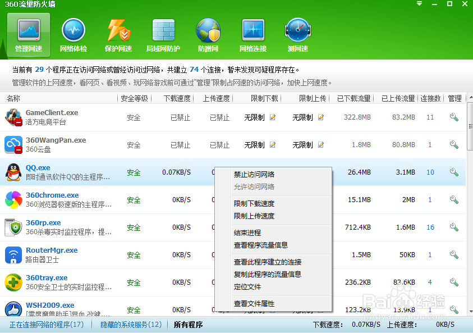
Task: Open QQ.exe program name link
Action: [x=38, y=167]
